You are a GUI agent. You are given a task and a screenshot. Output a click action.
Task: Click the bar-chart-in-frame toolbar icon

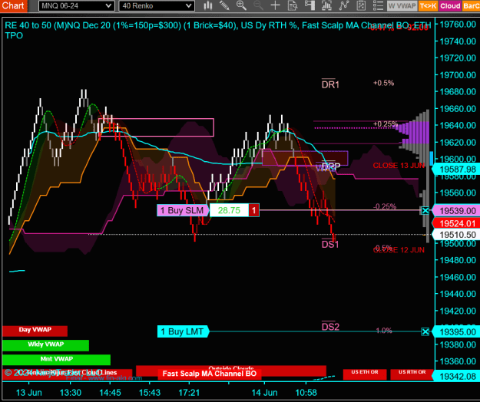point(326,5)
